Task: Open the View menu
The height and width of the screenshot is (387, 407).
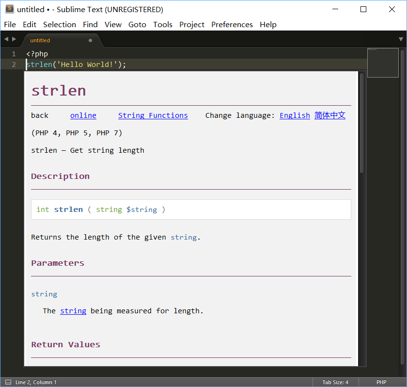Action: (113, 25)
